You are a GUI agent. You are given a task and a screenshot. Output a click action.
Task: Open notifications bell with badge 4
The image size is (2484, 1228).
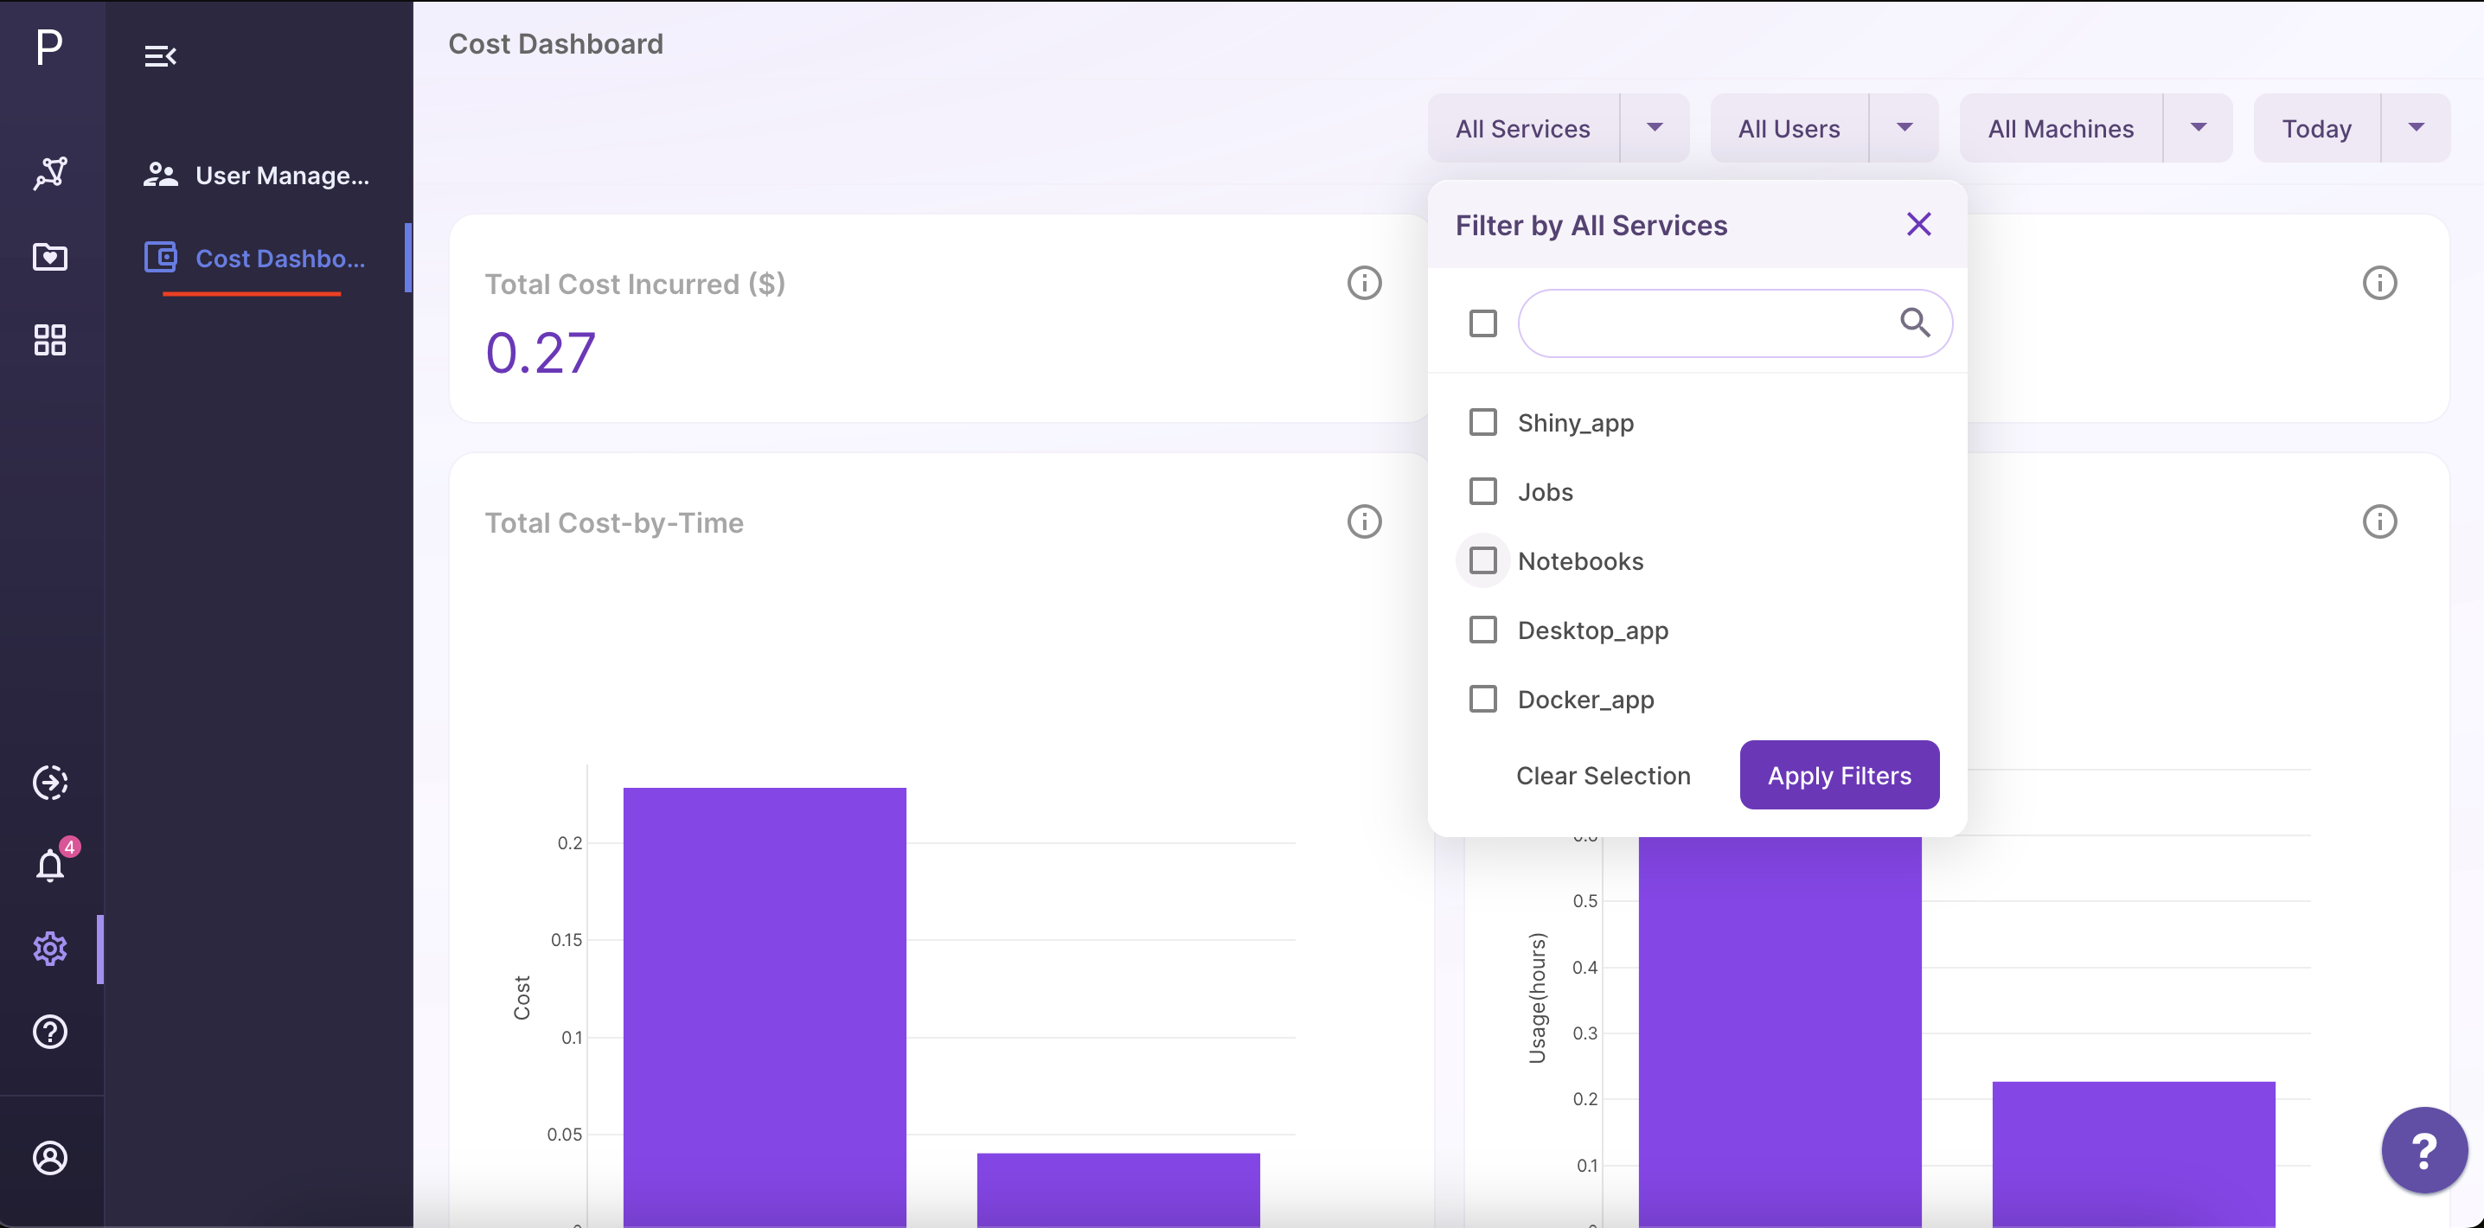tap(50, 865)
